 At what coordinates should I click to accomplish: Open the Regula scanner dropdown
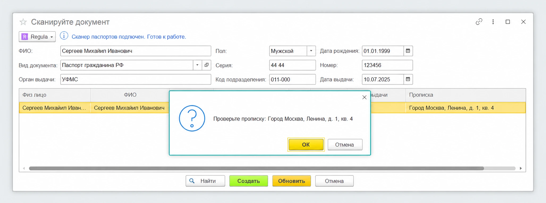point(37,37)
